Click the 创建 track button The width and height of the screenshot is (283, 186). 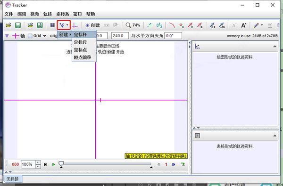[x=92, y=25]
